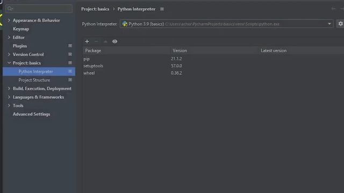Click wheel version 0.36.2 cell
The image size is (344, 193).
(x=176, y=73)
